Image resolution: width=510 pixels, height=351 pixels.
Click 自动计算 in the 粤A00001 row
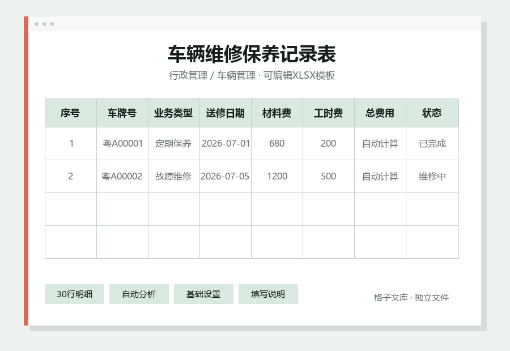point(380,143)
